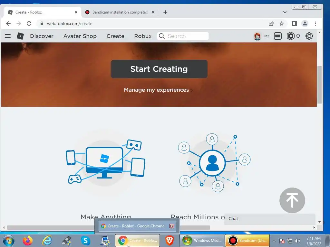Open the volume speaker tray icon
Image resolution: width=330 pixels, height=247 pixels.
(297, 241)
